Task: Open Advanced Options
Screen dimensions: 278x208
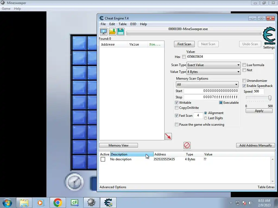Action: [x=113, y=187]
